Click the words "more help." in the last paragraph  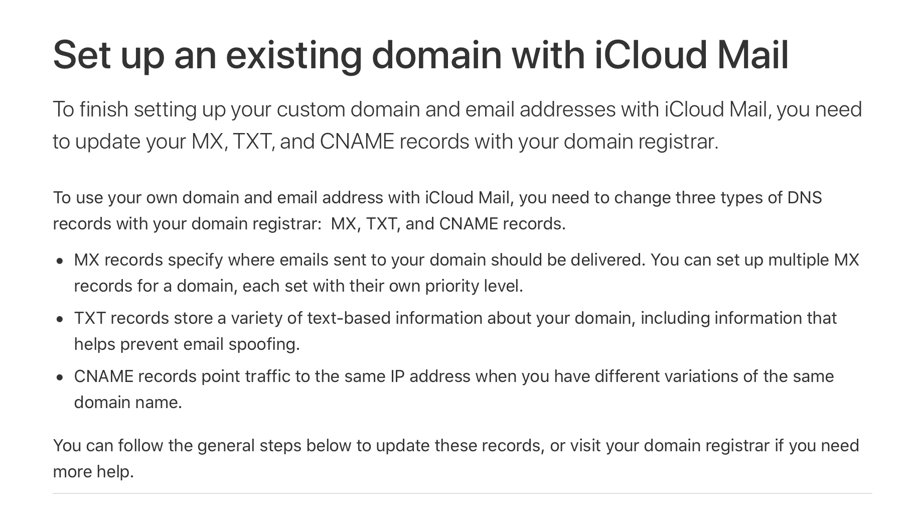tap(93, 472)
